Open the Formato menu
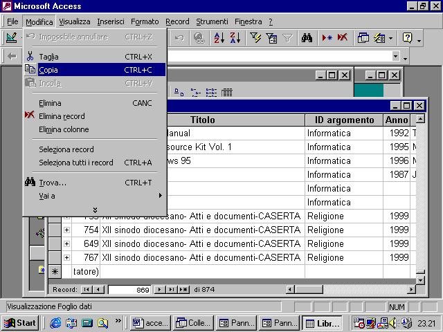This screenshot has width=443, height=332. (145, 21)
